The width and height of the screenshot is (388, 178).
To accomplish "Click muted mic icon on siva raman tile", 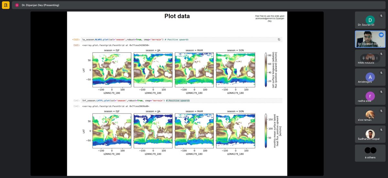I will (x=382, y=111).
